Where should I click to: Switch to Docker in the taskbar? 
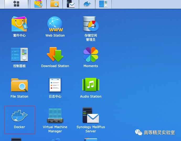87,4
